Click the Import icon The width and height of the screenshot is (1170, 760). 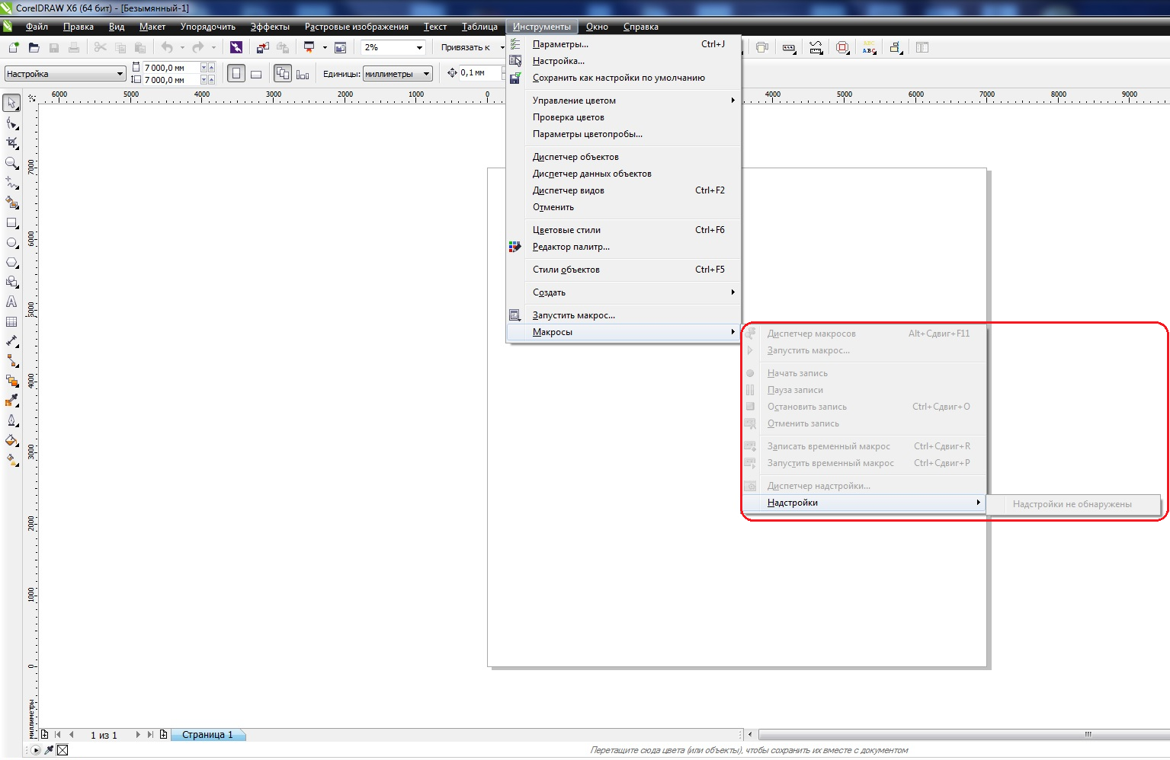point(263,47)
